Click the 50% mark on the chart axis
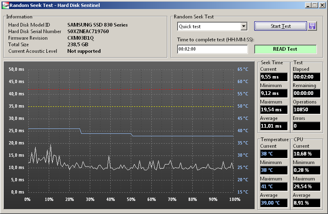 [x=131, y=199]
